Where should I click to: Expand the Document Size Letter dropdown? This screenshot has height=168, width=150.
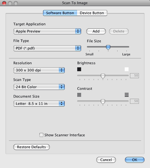[39, 104]
